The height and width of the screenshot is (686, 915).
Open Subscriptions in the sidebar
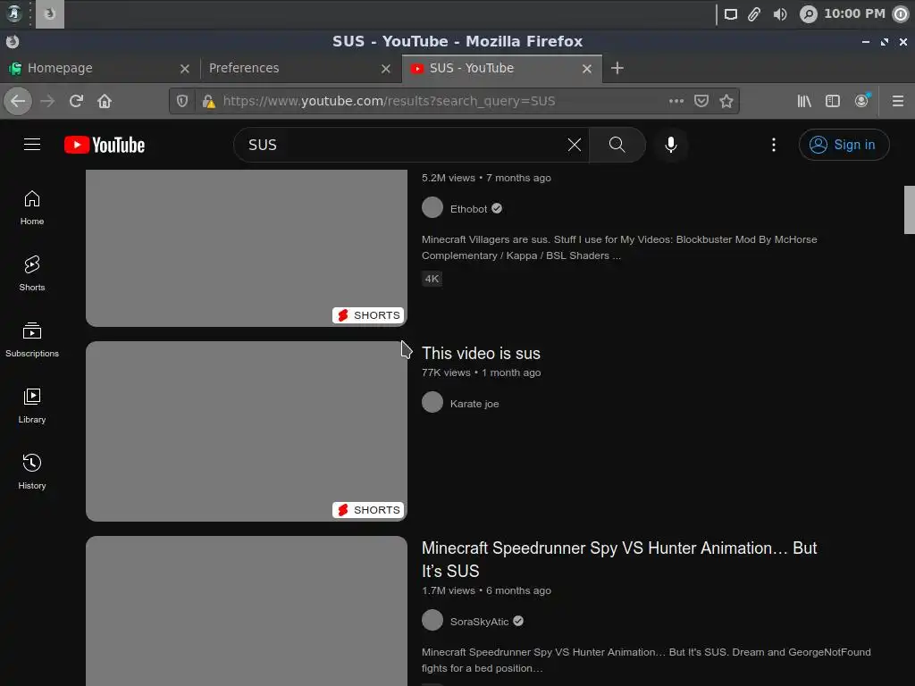32,339
